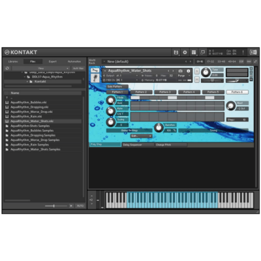Switch to the Files tab
This screenshot has width=261, height=261.
point(33,61)
